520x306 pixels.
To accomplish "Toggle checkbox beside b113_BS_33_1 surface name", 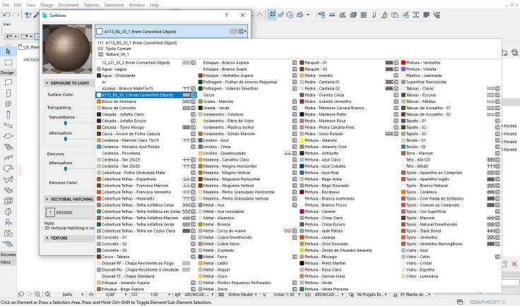I will (100, 32).
